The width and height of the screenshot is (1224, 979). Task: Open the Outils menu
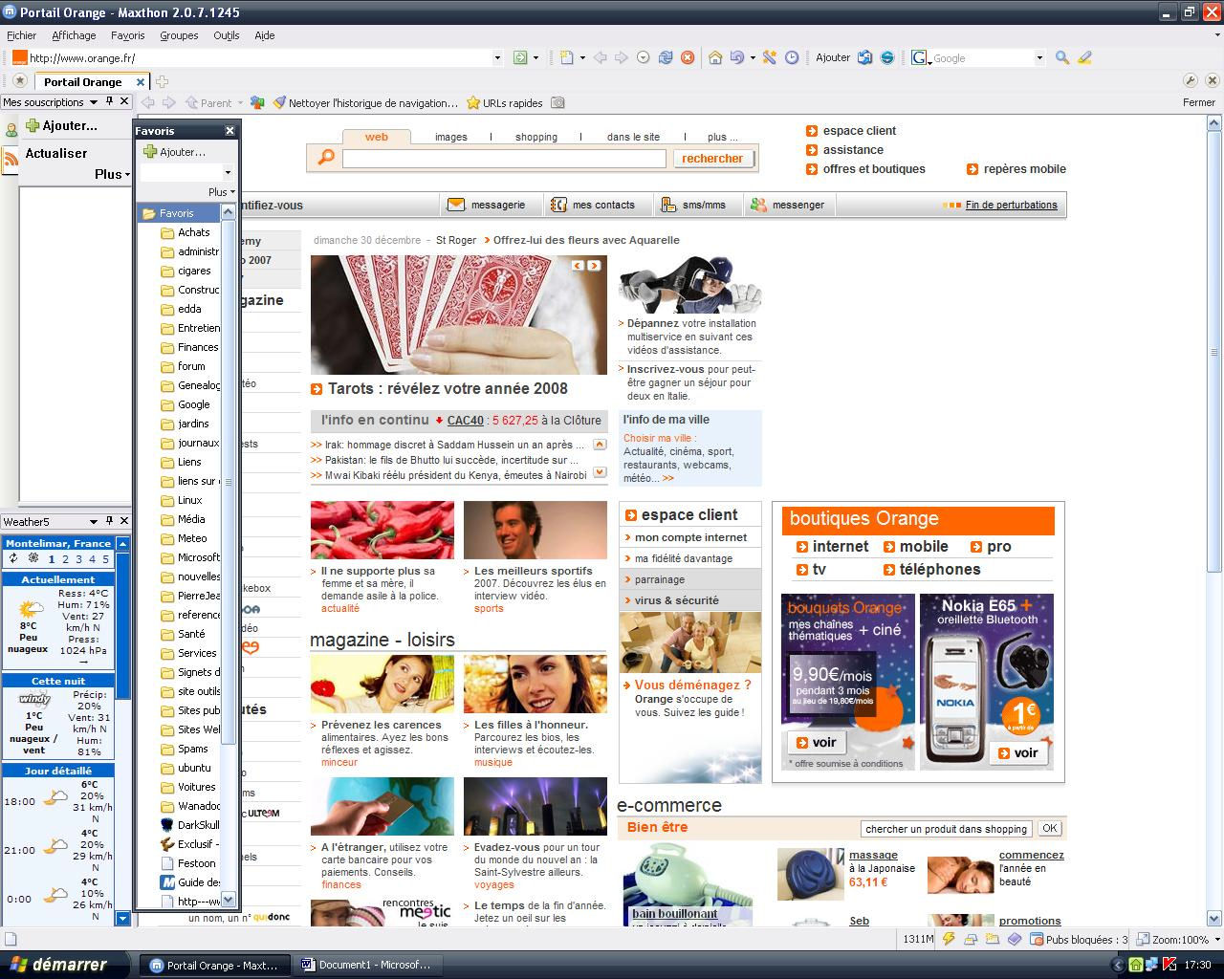point(227,35)
